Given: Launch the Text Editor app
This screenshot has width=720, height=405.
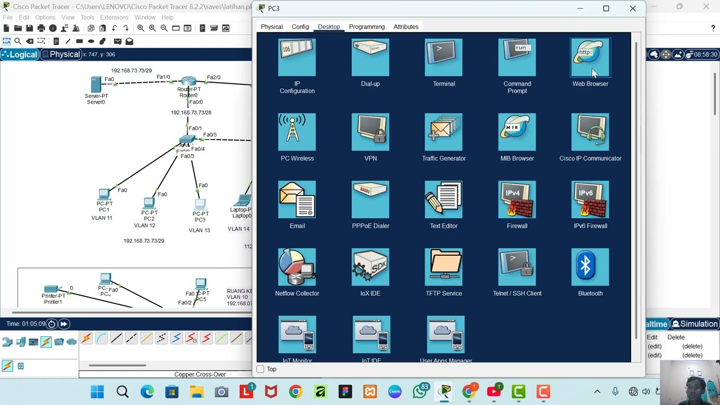Looking at the screenshot, I should pyautogui.click(x=444, y=200).
